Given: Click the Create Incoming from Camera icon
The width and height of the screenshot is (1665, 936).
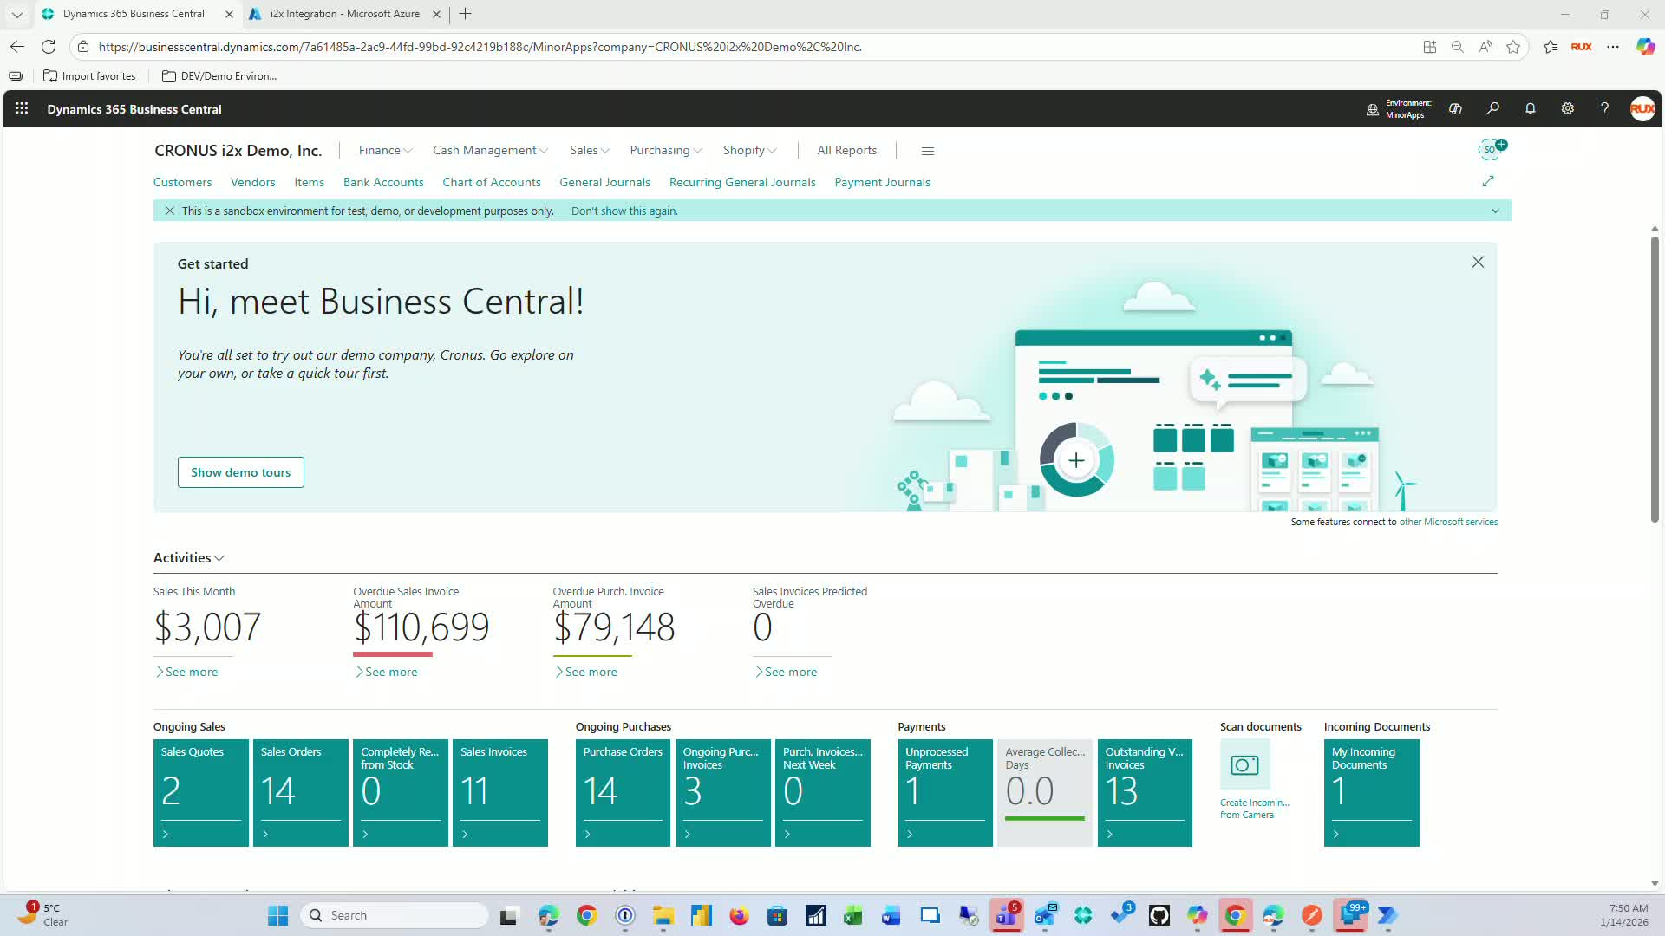Looking at the screenshot, I should 1244,765.
